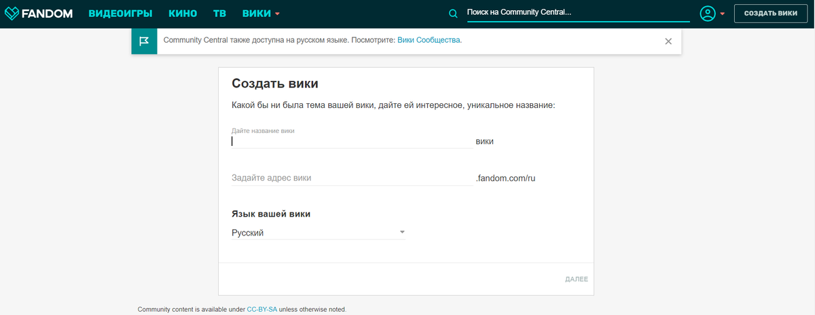The image size is (815, 315).
Task: Click the СОЗДАТЬ ВИКИ button
Action: coord(770,14)
